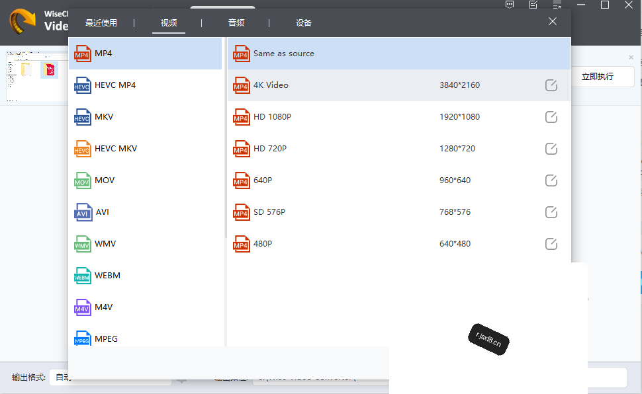Select the MP4 format in the list
Viewport: 642px width, 394px height.
(x=145, y=54)
